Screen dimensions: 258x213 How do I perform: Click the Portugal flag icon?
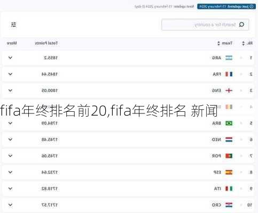click(229, 156)
